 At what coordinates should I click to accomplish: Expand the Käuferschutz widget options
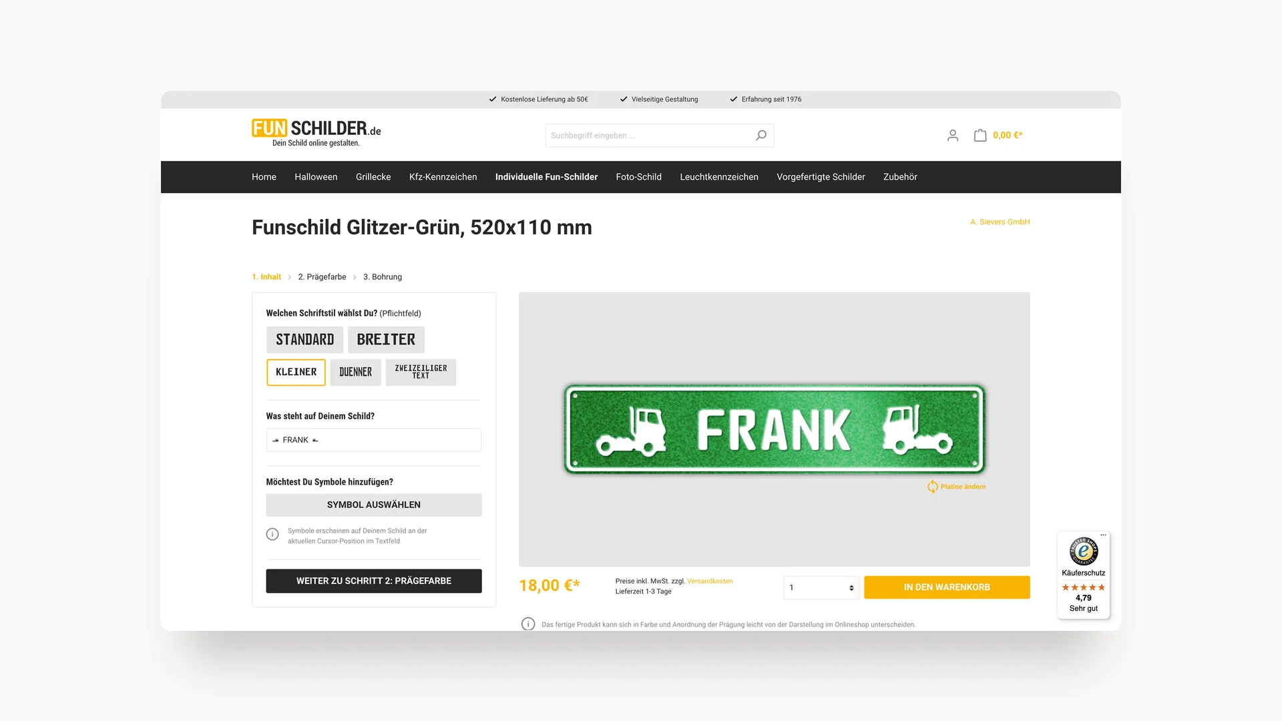[x=1103, y=535]
